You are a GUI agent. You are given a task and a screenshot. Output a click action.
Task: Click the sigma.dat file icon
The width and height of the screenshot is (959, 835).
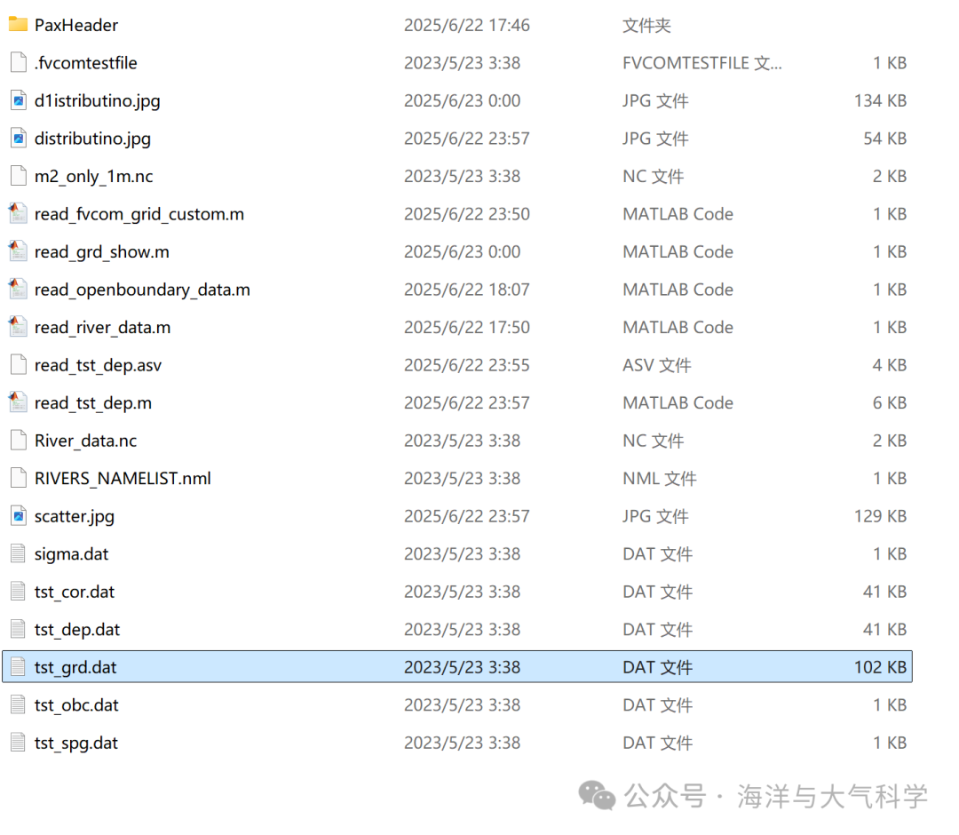pos(18,553)
